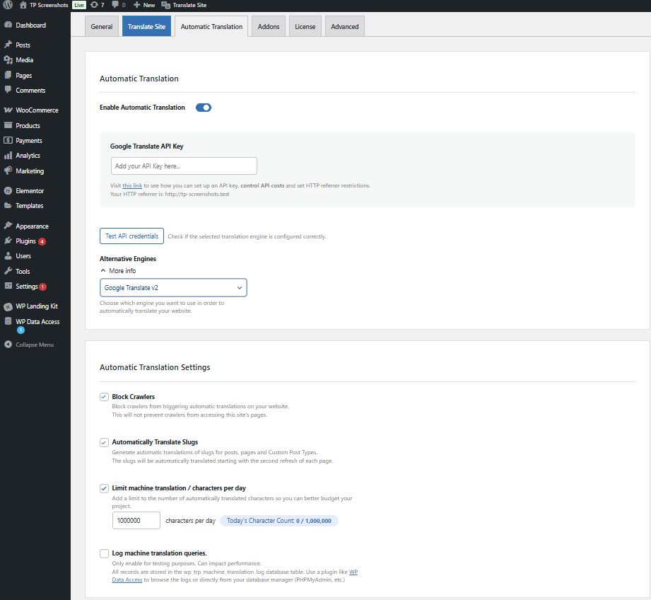
Task: Enable Log machine translation queries checkbox
Action: tap(105, 553)
